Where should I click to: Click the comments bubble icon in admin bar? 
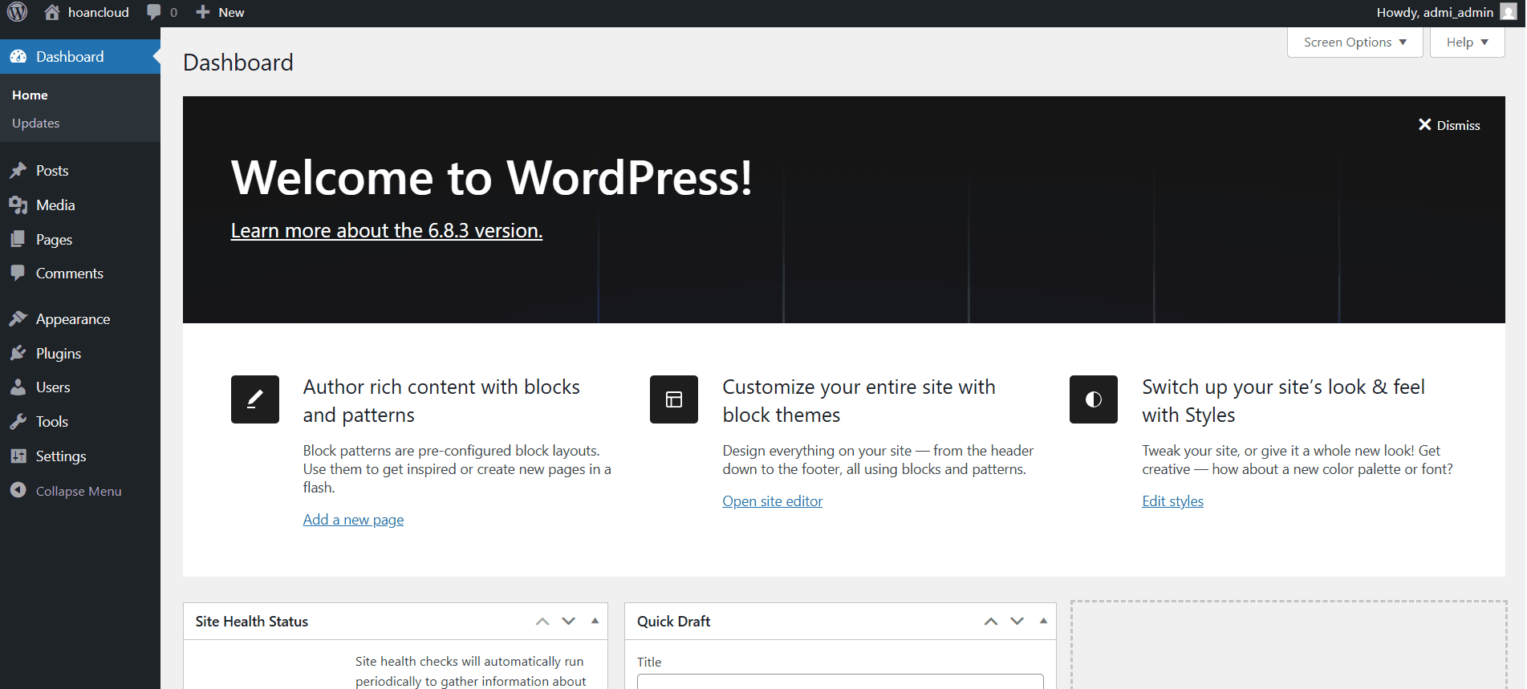click(x=154, y=12)
